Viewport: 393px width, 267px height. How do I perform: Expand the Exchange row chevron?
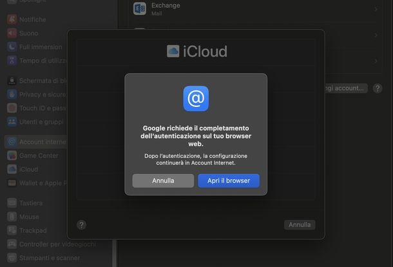(376, 9)
